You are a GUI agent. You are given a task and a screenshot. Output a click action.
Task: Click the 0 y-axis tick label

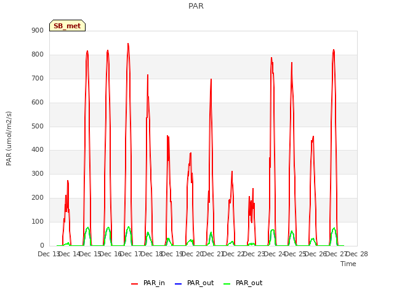pos(42,246)
